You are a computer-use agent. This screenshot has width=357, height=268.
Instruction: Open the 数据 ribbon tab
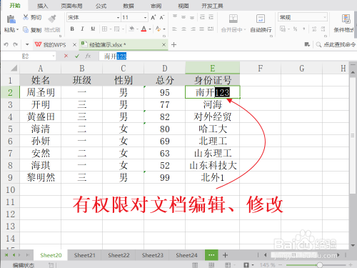point(129,6)
